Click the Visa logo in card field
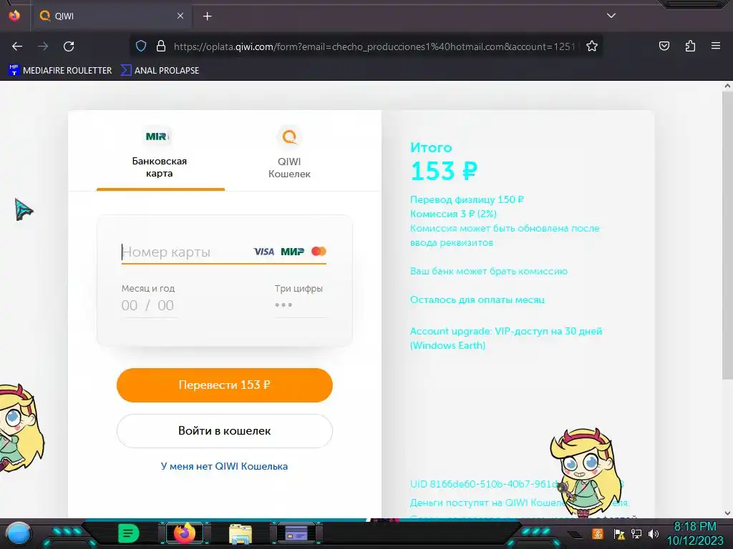The height and width of the screenshot is (549, 733). (263, 252)
